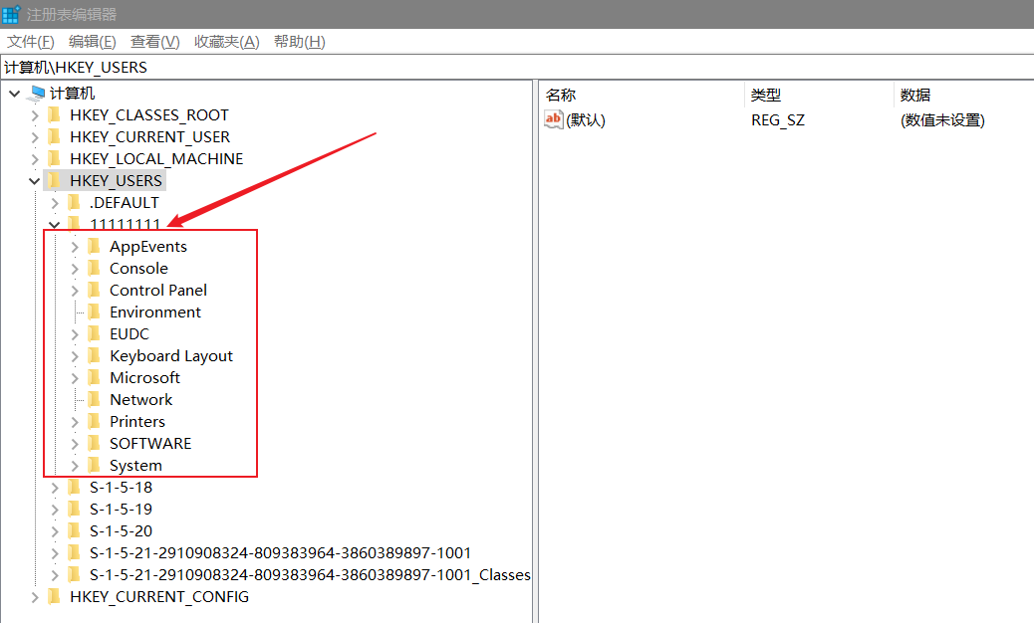The height and width of the screenshot is (623, 1034).
Task: Select the Keyboard Layout key
Action: [170, 356]
